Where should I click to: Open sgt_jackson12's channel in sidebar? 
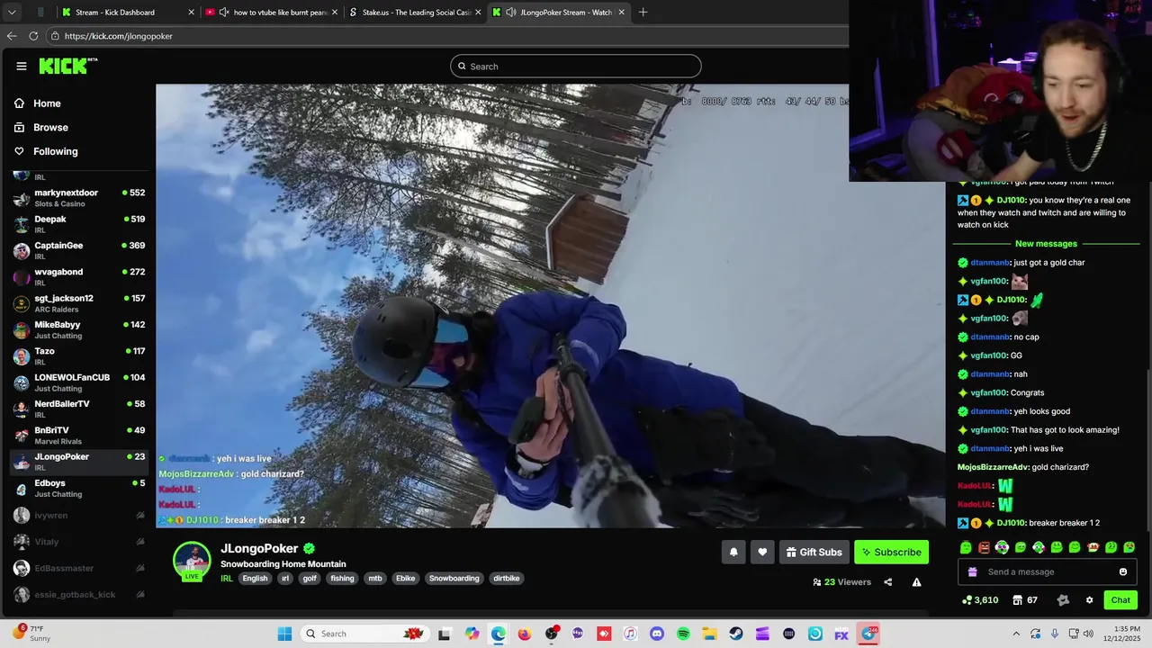tap(78, 303)
